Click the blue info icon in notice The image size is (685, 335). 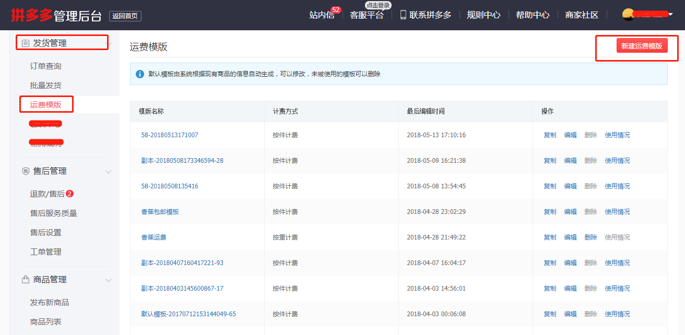140,74
